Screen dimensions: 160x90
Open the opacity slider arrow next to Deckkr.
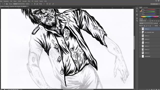(x=34, y=4)
